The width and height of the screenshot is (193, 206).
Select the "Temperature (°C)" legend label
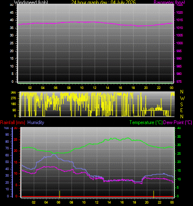click(146, 122)
